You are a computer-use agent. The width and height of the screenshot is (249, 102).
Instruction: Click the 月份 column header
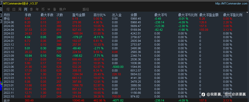[x=7, y=15]
